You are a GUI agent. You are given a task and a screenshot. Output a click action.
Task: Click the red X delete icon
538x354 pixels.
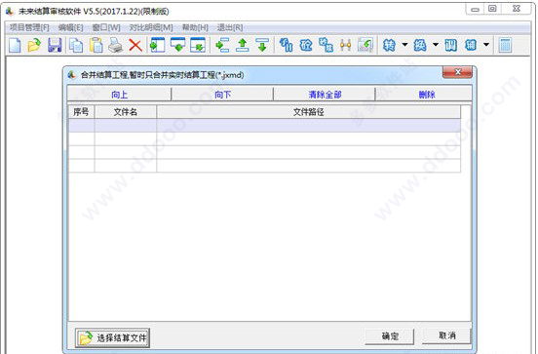point(135,45)
